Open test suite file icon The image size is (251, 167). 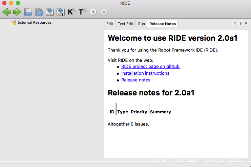coord(28,12)
